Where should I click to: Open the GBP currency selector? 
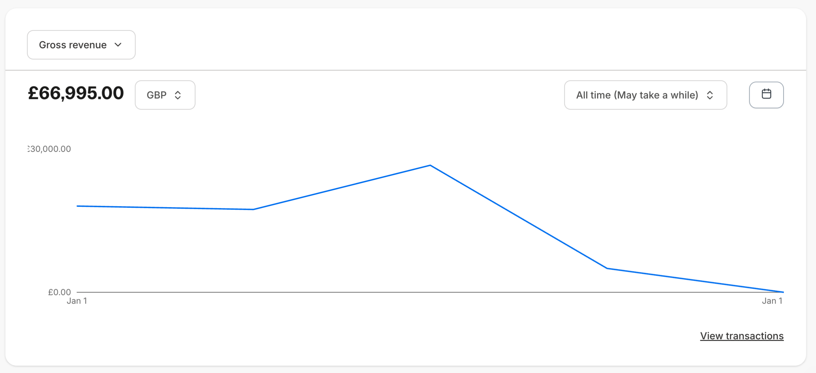[165, 95]
